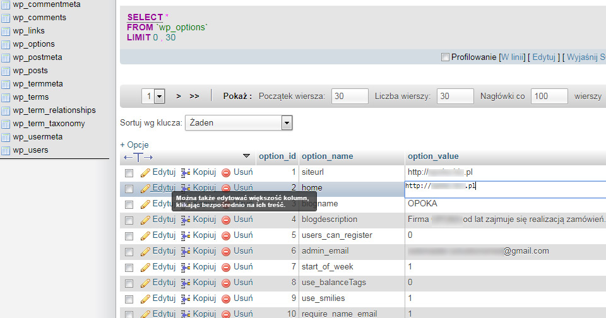The image size is (606, 318).
Task: Tick the checkbox for start_of_week row
Action: tap(129, 268)
